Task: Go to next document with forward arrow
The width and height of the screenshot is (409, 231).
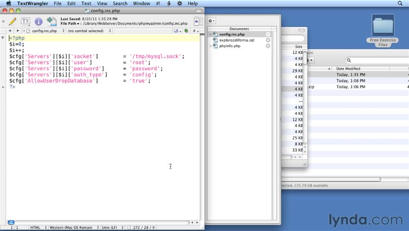Action: point(18,31)
